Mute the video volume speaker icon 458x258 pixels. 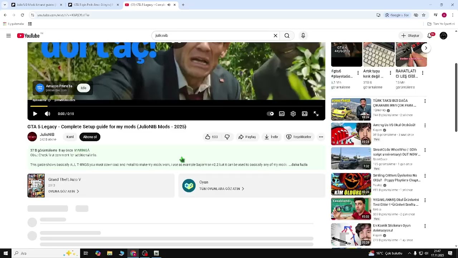[48, 114]
